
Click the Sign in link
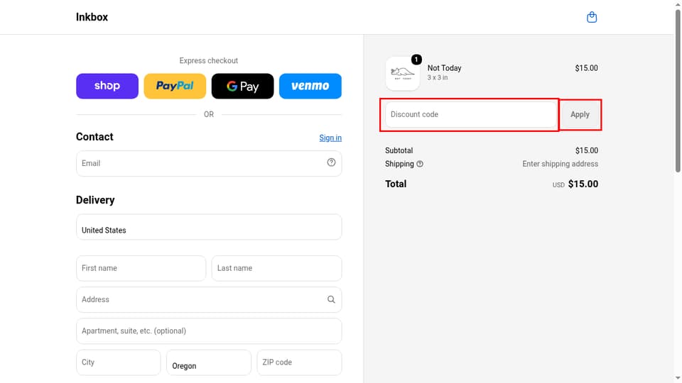pos(330,138)
